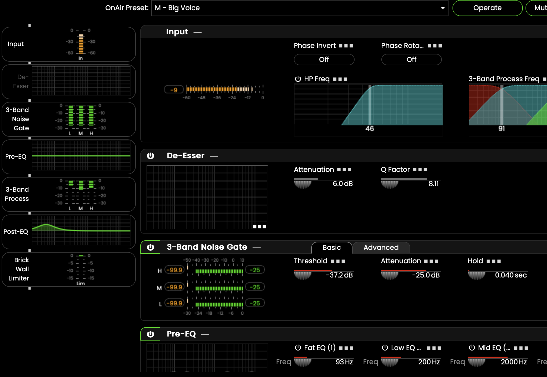Switch to the Advanced tab
The width and height of the screenshot is (547, 377).
381,247
